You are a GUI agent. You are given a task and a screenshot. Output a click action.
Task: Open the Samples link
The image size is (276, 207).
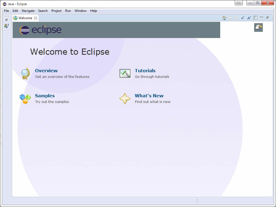click(x=45, y=96)
